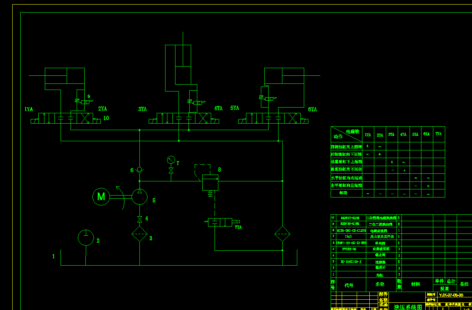The height and width of the screenshot is (310, 472).
Task: Select the horizontal cylinder above the 6YA valve
Action: pyautogui.click(x=284, y=76)
